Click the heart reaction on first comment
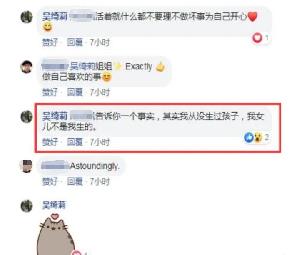This screenshot has height=255, width=292. [257, 38]
